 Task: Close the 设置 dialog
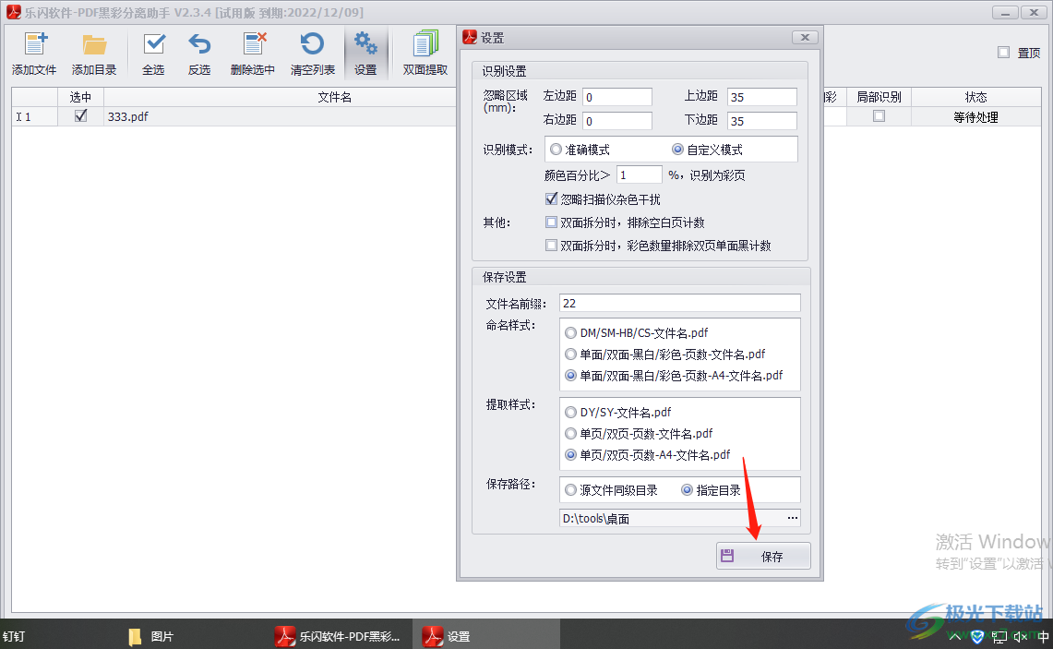click(805, 37)
